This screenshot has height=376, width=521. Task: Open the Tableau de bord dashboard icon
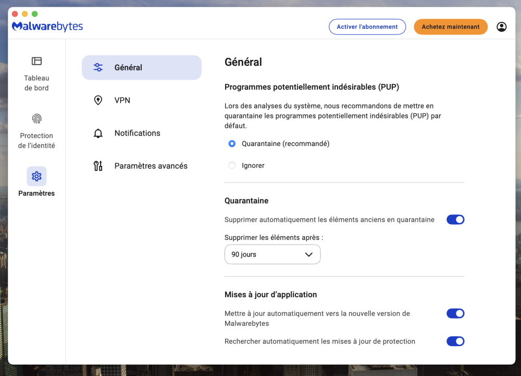[x=36, y=62]
